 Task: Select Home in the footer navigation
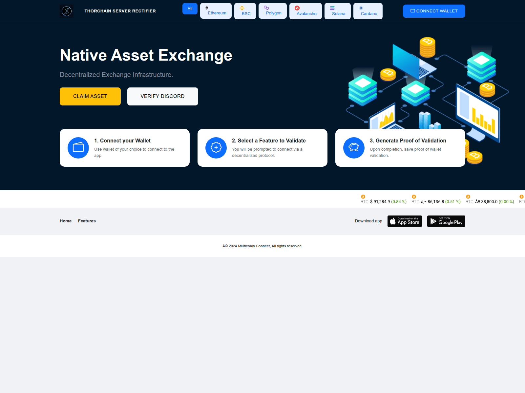tap(65, 221)
